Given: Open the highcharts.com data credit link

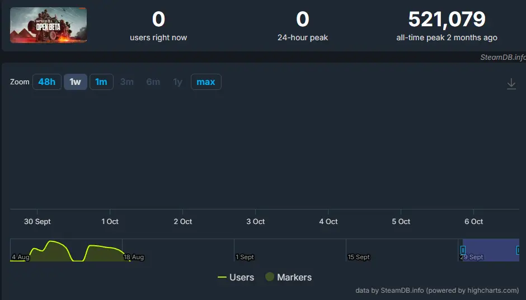Looking at the screenshot, I should coord(437,291).
